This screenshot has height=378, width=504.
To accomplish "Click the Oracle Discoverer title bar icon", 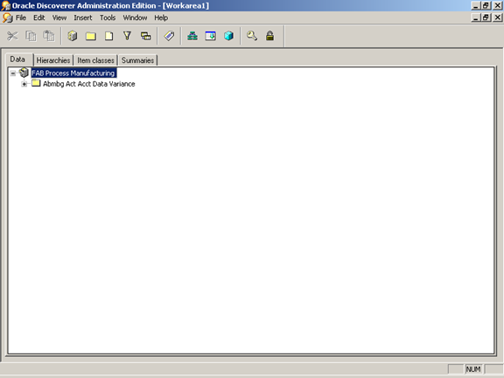I will pyautogui.click(x=6, y=6).
